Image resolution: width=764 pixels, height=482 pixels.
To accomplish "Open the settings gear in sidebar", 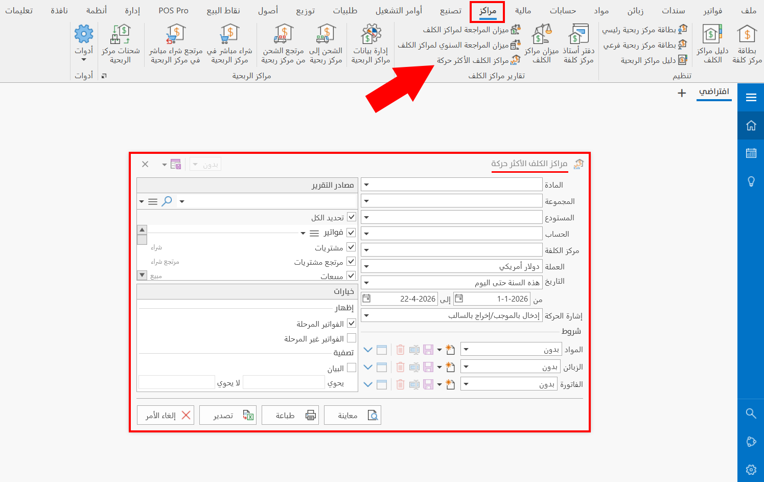I will [x=751, y=469].
